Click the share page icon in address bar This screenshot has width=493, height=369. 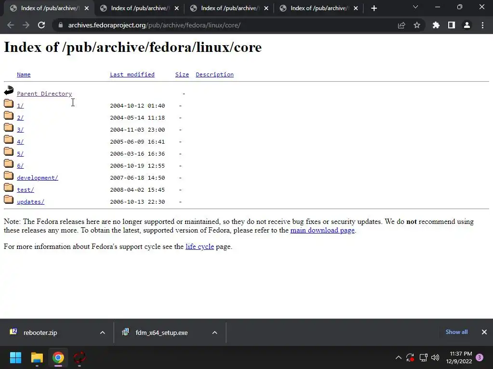point(402,25)
